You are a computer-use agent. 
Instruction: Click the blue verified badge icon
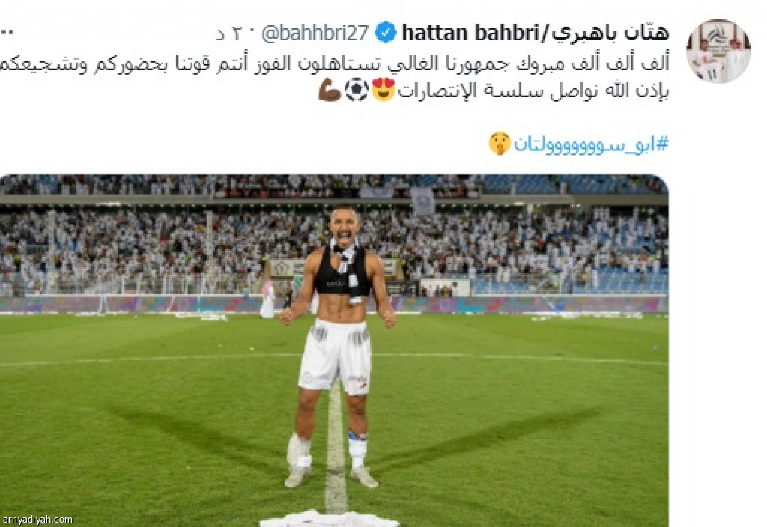(386, 33)
